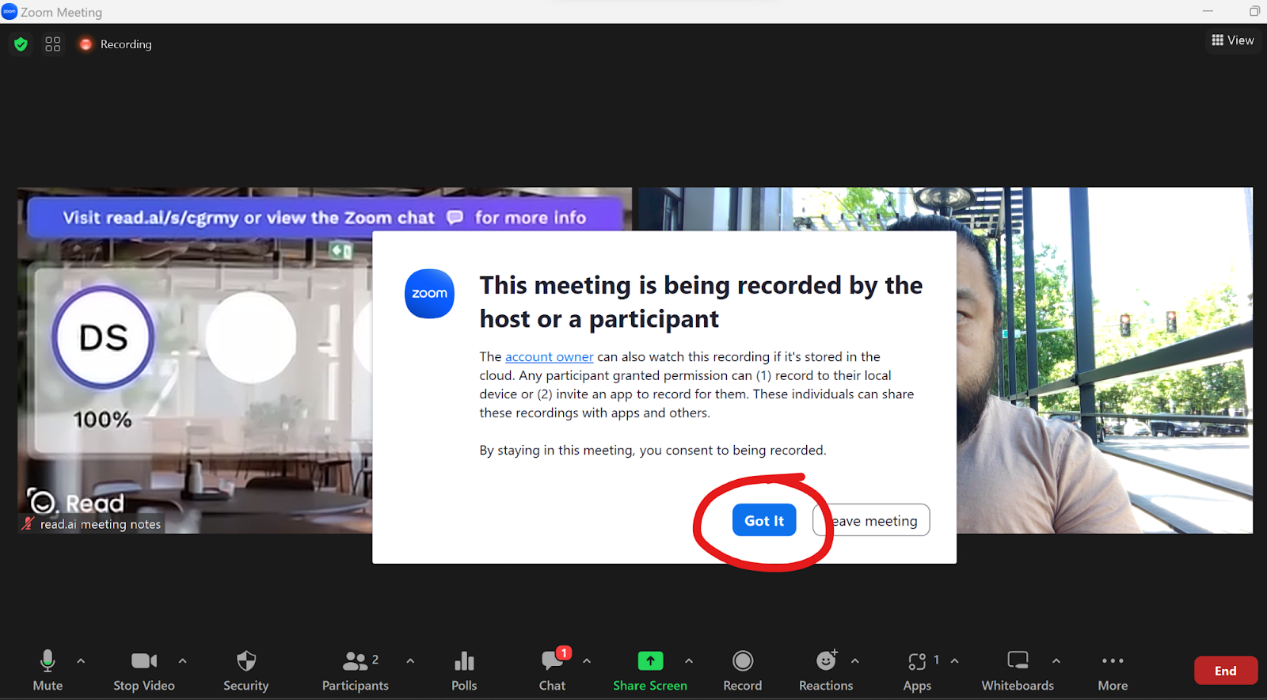Expand the Participants options arrow
The image size is (1267, 700).
[410, 660]
